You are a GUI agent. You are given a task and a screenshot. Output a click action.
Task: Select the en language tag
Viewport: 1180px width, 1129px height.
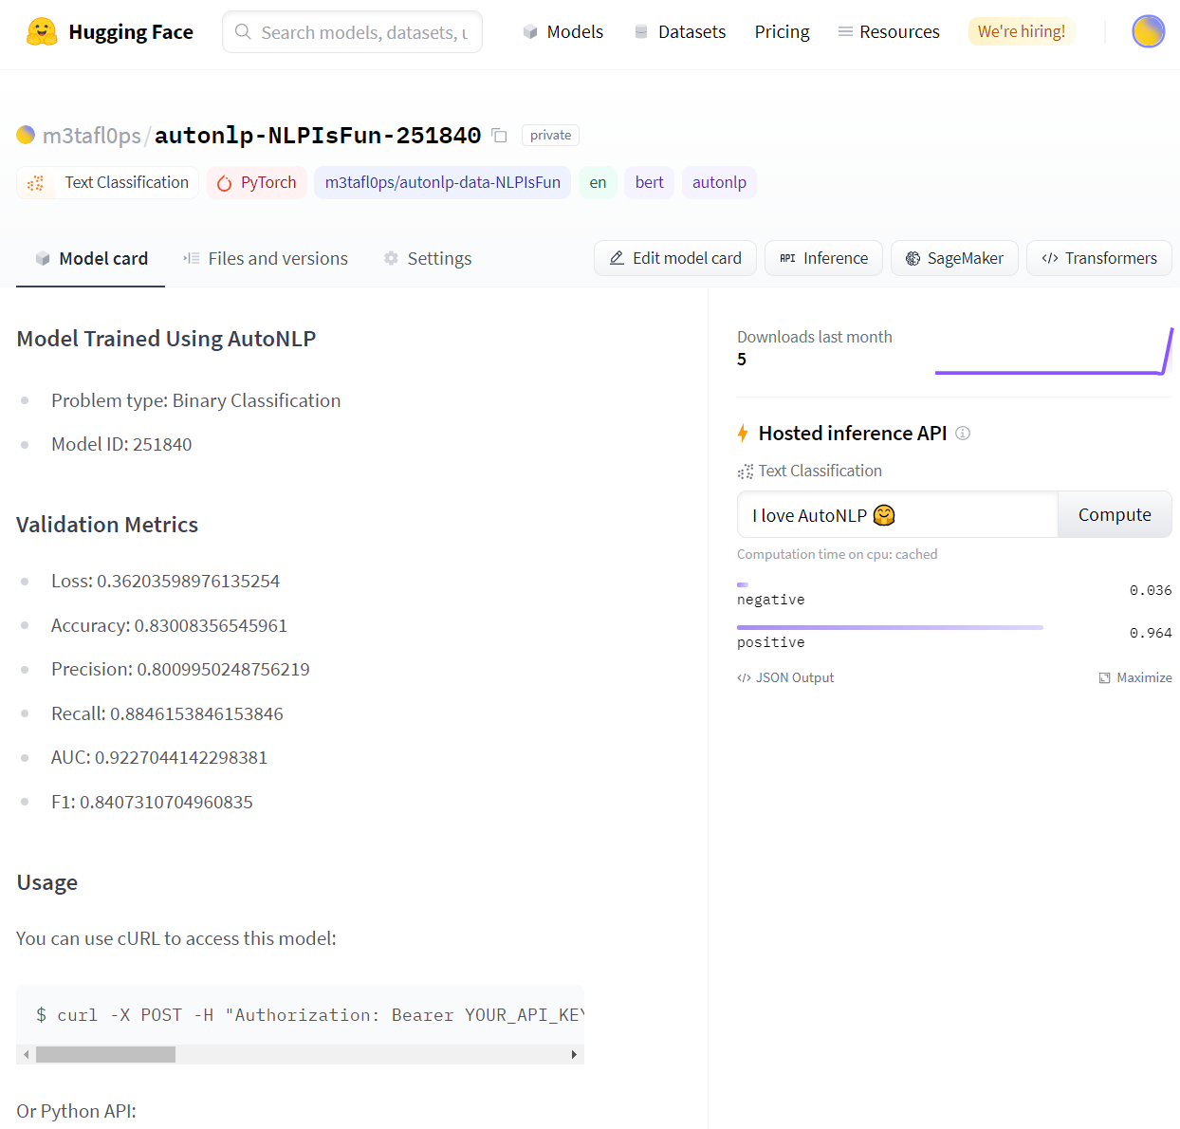[598, 183]
